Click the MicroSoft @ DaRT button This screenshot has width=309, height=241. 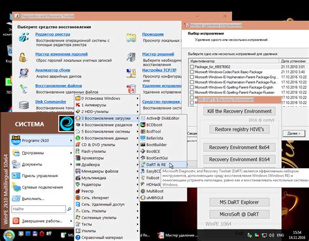pos(239,214)
